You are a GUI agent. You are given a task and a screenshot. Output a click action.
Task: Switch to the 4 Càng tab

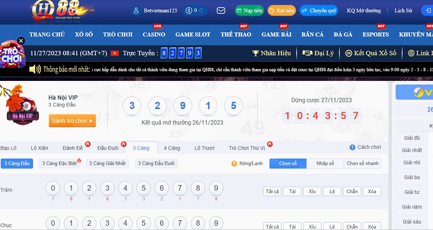click(x=172, y=148)
